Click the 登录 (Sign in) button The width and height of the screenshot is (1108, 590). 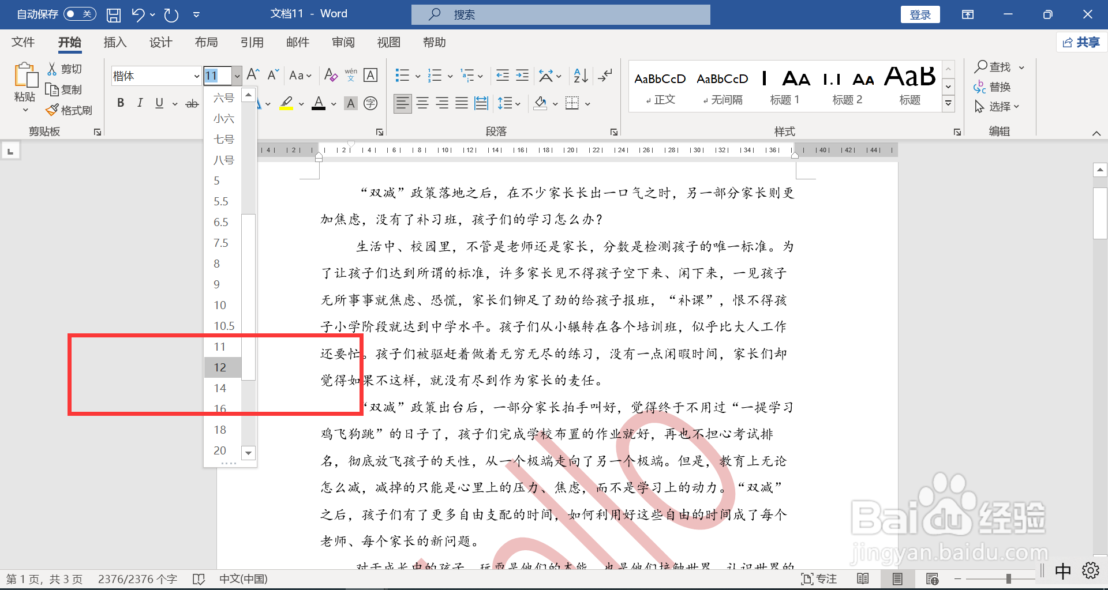[920, 14]
